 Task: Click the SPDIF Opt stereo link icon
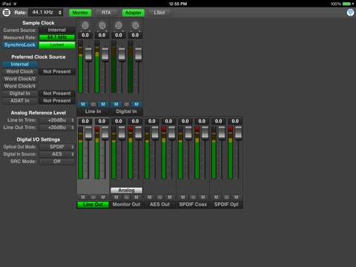[226, 197]
